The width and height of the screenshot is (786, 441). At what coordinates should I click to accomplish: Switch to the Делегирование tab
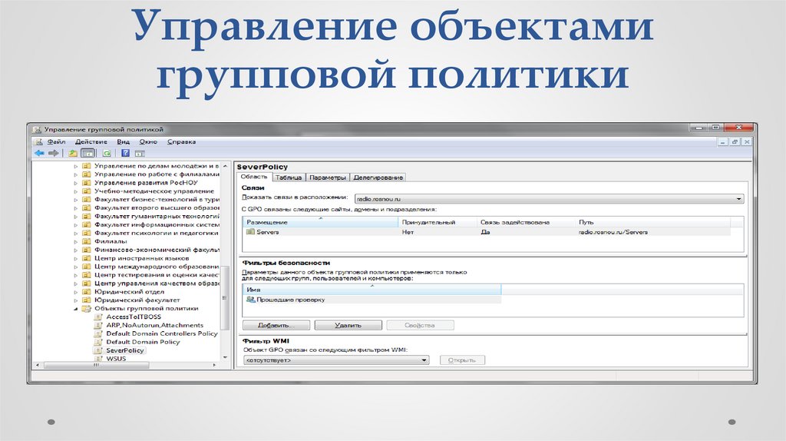pyautogui.click(x=378, y=177)
